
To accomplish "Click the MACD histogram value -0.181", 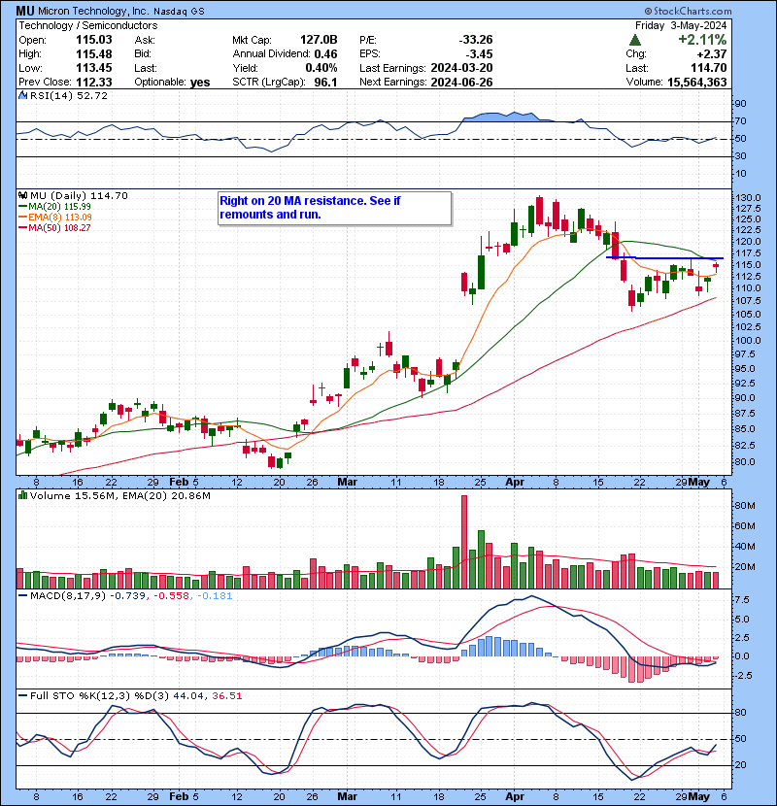I will [x=215, y=596].
